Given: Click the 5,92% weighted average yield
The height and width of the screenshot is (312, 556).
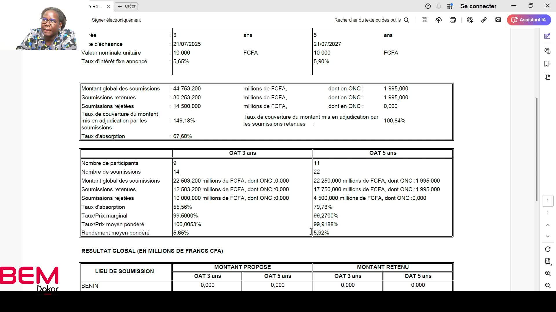Looking at the screenshot, I should (x=321, y=233).
